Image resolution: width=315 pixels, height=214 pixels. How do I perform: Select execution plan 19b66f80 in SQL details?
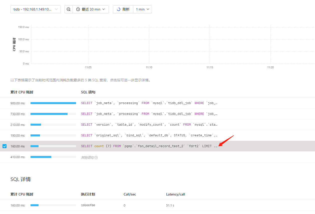pos(88,205)
